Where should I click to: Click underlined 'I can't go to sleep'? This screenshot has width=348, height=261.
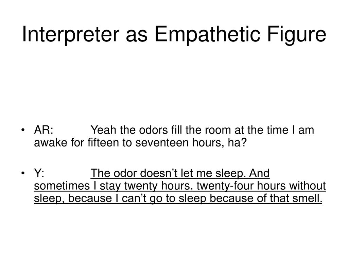point(161,198)
